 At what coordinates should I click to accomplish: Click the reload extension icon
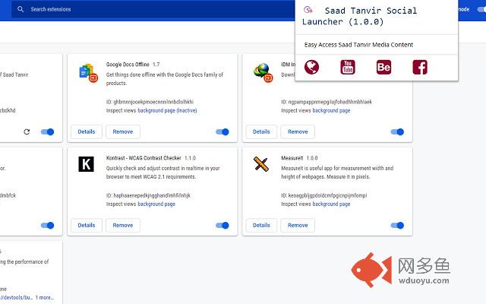point(27,131)
